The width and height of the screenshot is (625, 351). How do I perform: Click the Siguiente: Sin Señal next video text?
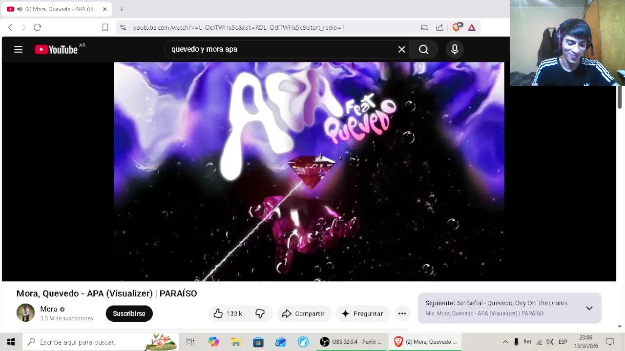(x=497, y=303)
